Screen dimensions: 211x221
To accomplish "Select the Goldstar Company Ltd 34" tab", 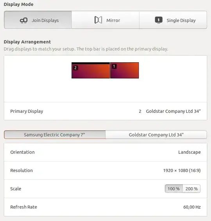I will (156, 135).
